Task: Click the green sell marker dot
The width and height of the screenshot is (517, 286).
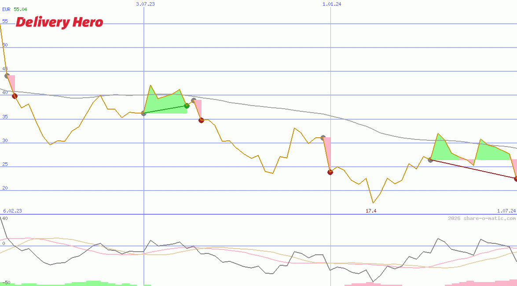Action: (187, 106)
